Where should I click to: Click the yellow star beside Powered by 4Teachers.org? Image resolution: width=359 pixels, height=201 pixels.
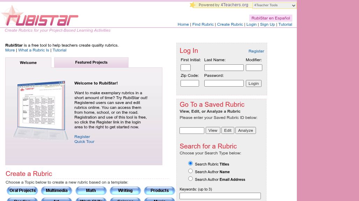193,5
